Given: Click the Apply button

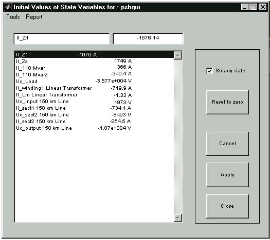Looking at the screenshot, I should pyautogui.click(x=227, y=175).
